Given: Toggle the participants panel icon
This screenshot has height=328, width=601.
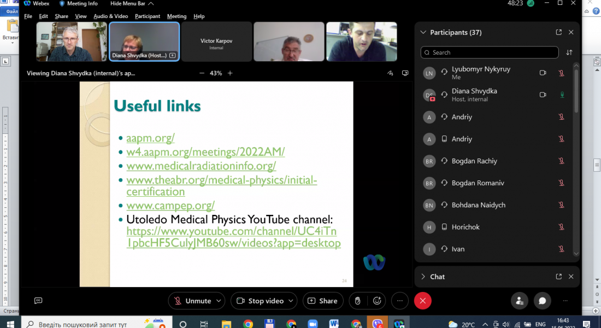Looking at the screenshot, I should pyautogui.click(x=519, y=301).
